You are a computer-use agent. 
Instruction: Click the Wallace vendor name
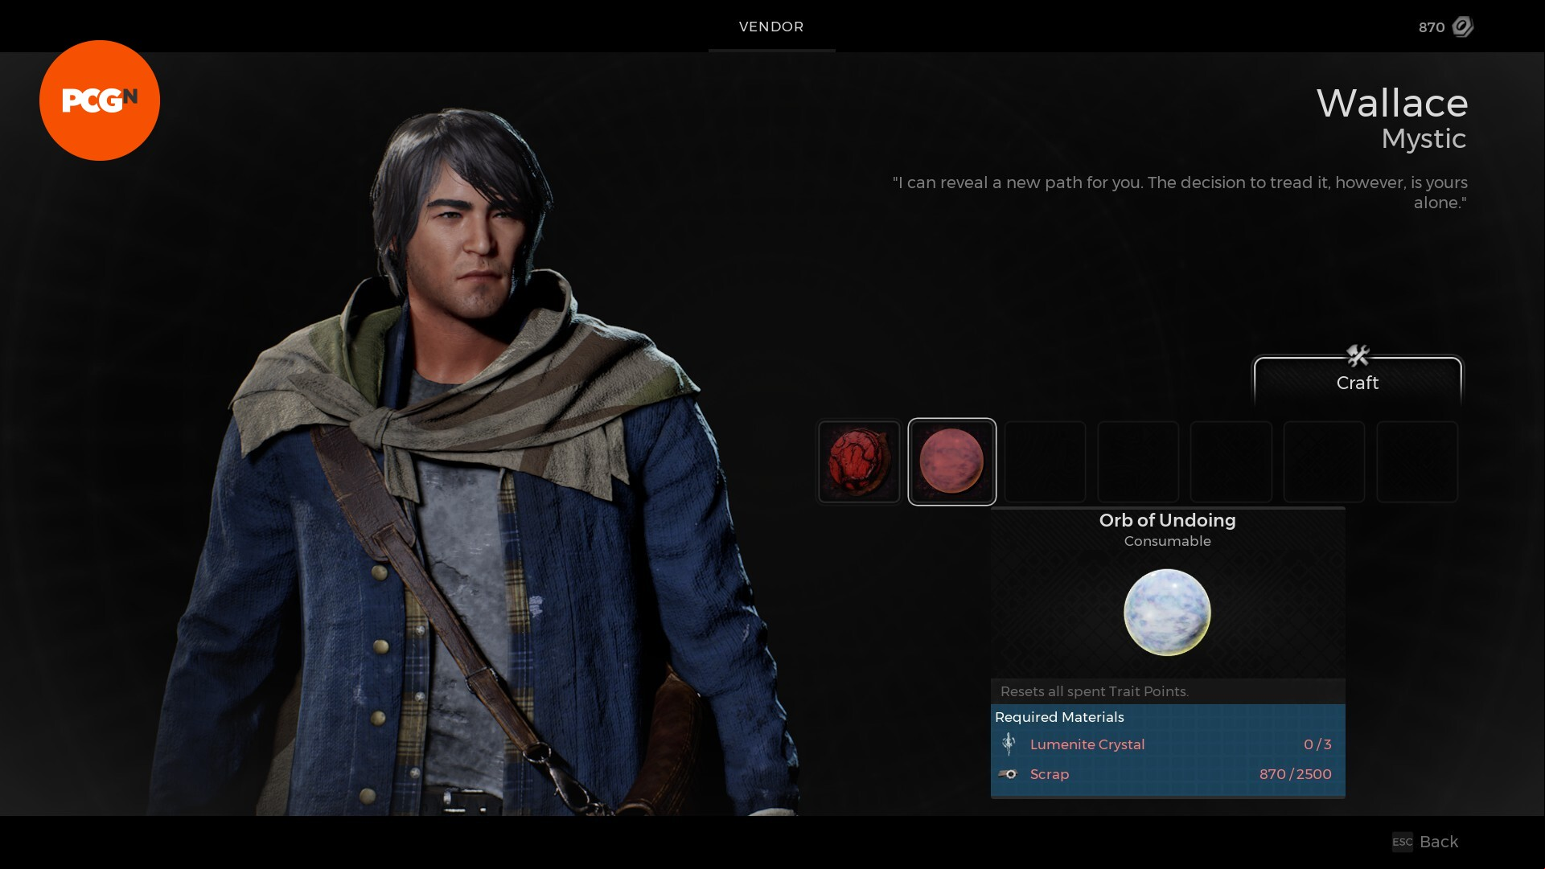point(1392,103)
